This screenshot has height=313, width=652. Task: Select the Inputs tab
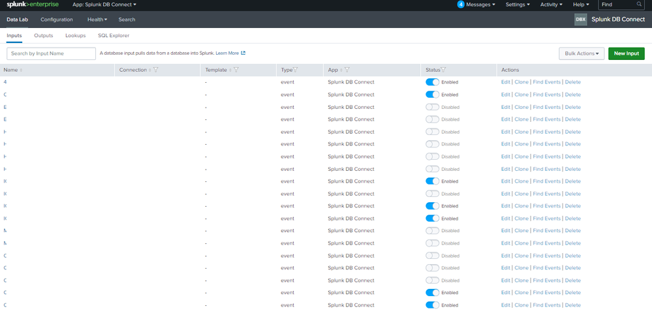14,36
